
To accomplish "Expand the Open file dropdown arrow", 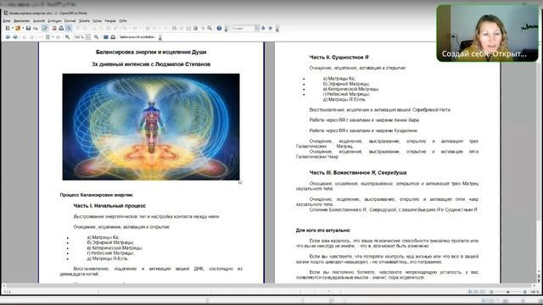I will [x=23, y=28].
